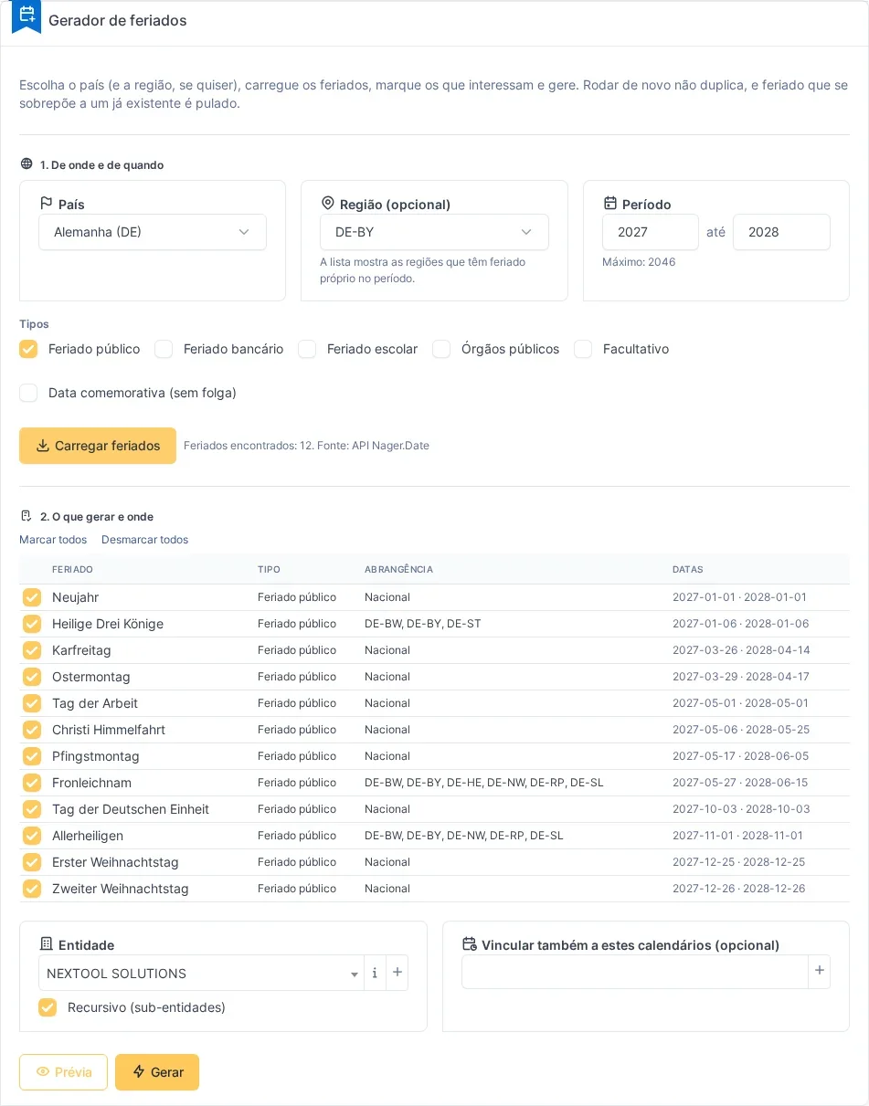Add a calendar link with the plus icon

pos(820,972)
